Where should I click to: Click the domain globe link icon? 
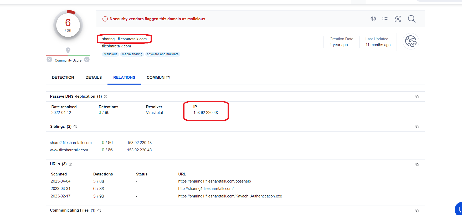[x=411, y=41]
